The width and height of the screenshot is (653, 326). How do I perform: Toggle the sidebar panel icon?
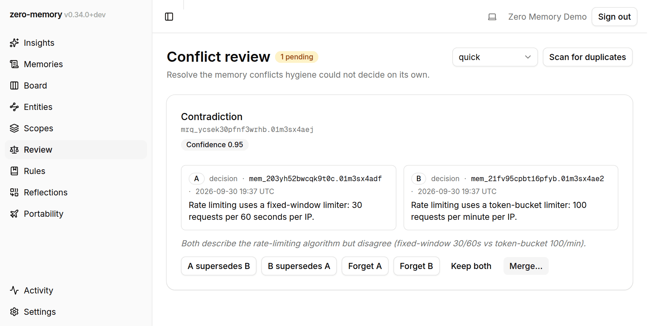[x=169, y=17]
